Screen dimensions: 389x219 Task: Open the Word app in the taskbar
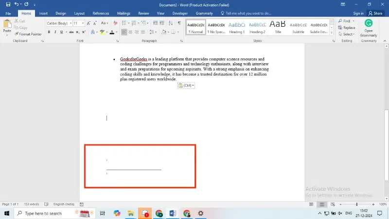pyautogui.click(x=173, y=213)
